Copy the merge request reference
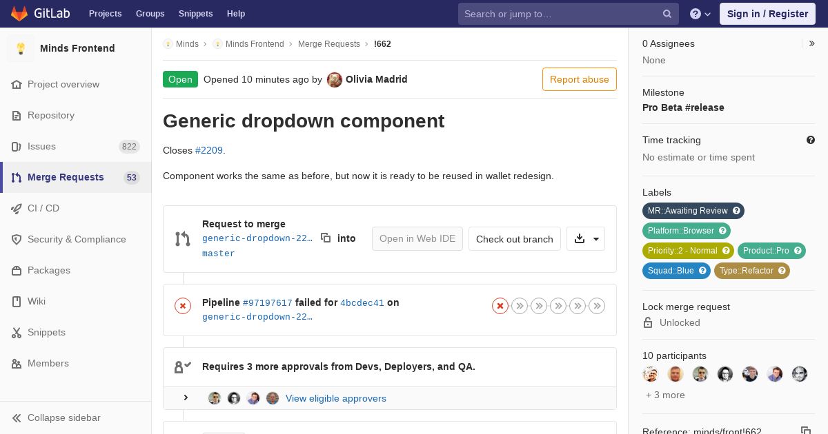This screenshot has width=828, height=434. pyautogui.click(x=805, y=431)
